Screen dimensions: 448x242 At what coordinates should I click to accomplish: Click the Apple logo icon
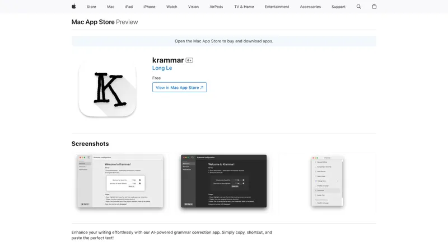pos(73,7)
